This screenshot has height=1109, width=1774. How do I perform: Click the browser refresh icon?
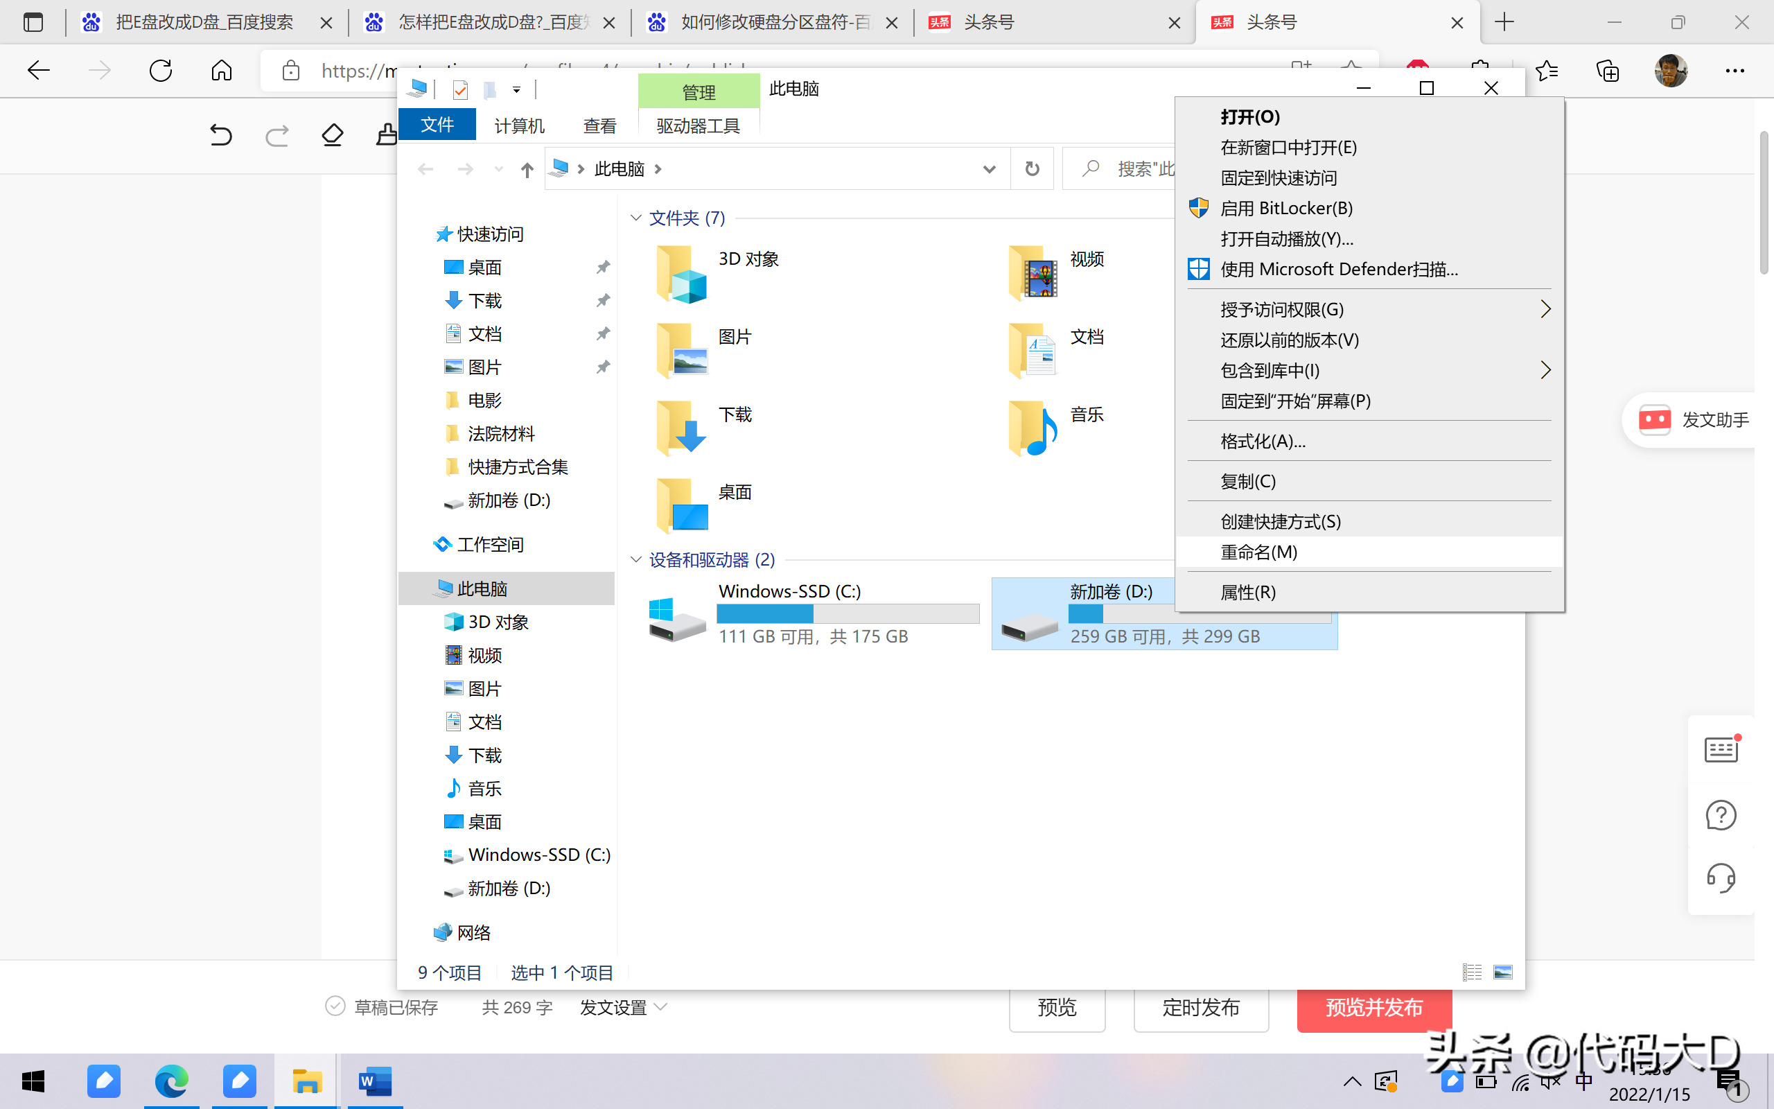(x=161, y=71)
